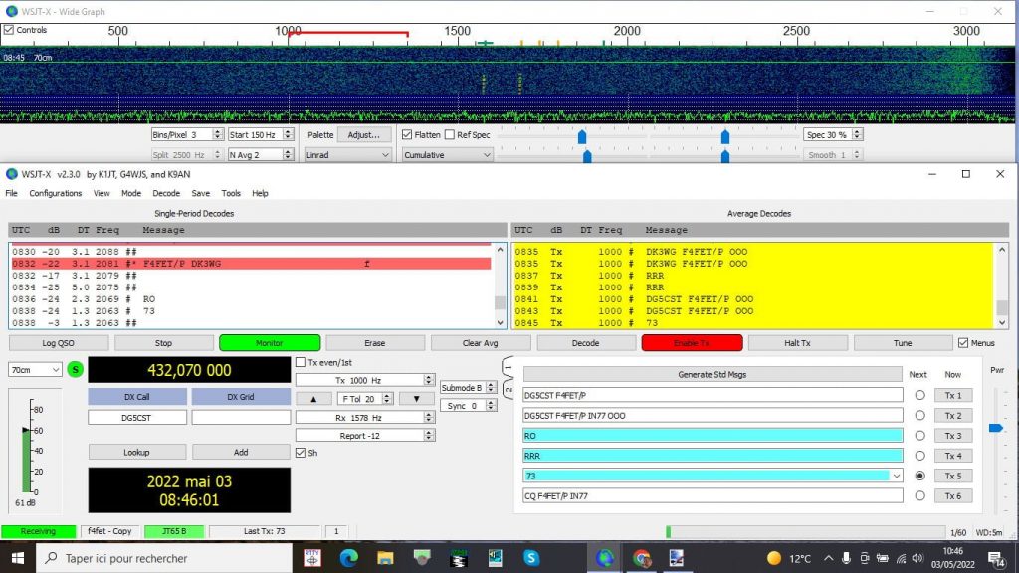The height and width of the screenshot is (573, 1019).
Task: Open File Explorer from the taskbar
Action: [x=385, y=558]
